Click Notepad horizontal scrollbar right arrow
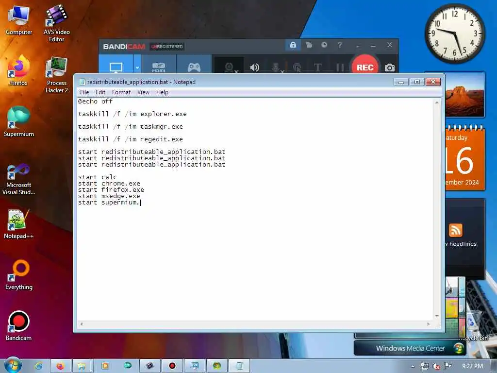 [429, 324]
